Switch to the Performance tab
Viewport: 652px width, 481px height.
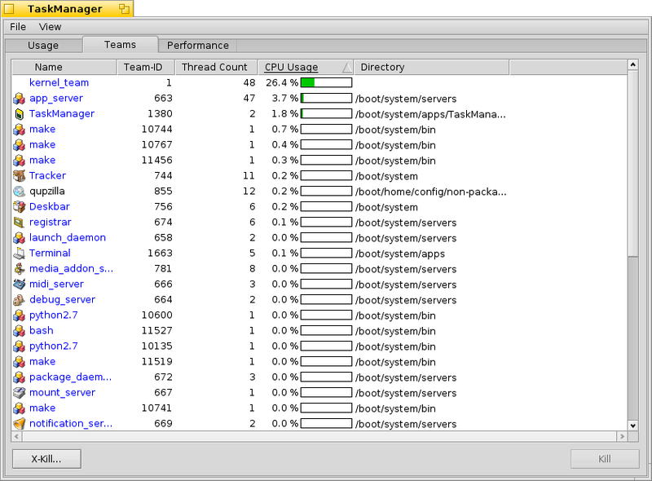(x=198, y=46)
